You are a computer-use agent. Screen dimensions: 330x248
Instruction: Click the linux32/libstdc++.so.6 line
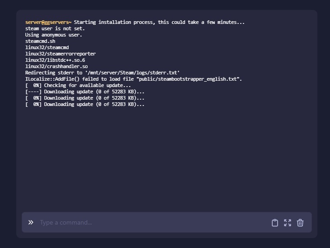point(55,60)
